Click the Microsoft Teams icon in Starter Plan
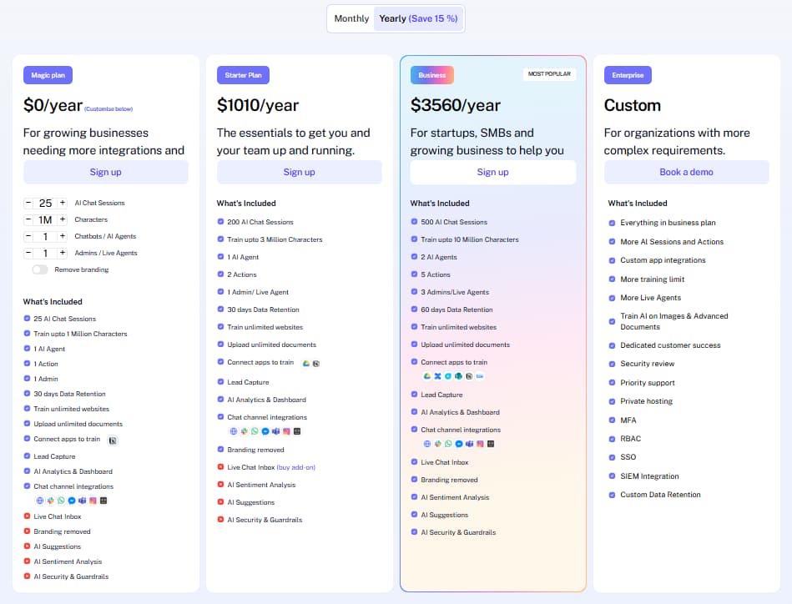The width and height of the screenshot is (792, 604). [275, 431]
